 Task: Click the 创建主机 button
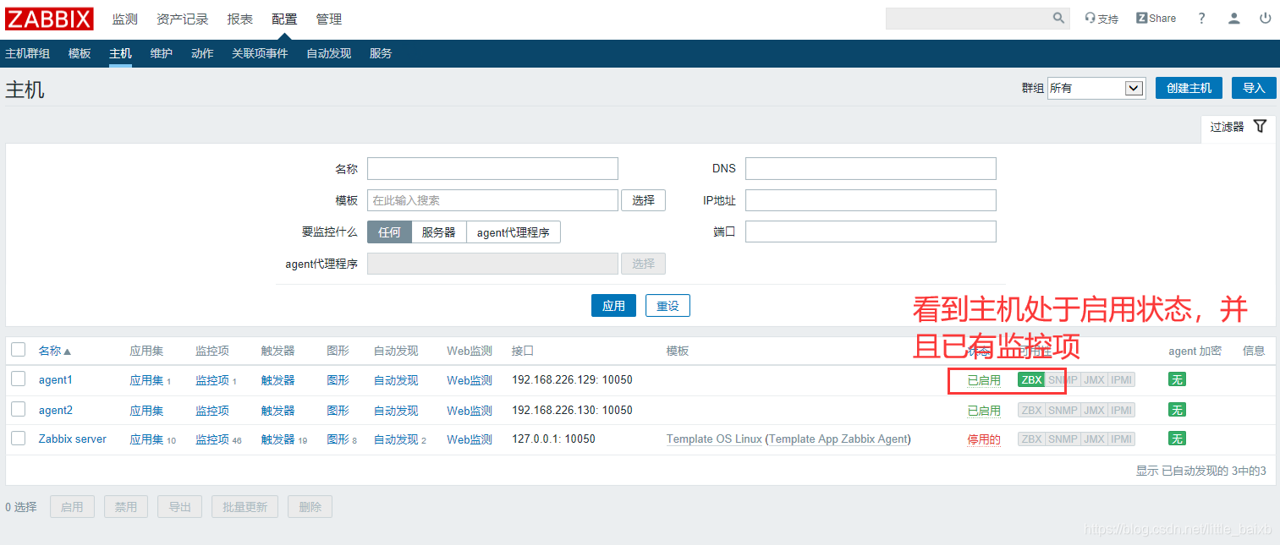1189,88
